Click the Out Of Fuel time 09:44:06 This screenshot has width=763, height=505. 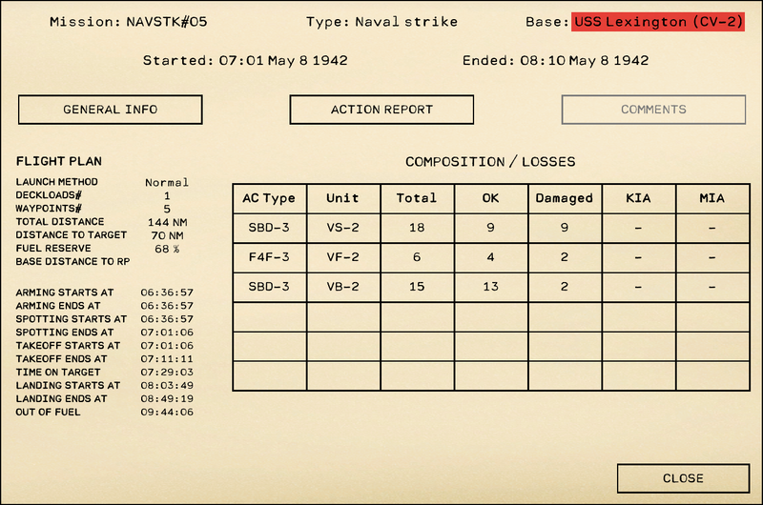(167, 413)
